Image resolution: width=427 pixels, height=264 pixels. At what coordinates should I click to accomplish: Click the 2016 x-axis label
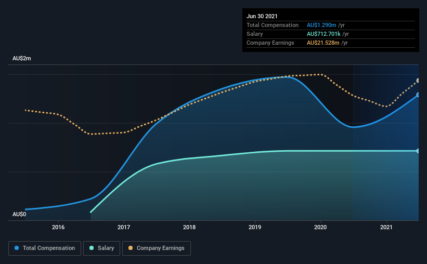[x=58, y=227]
